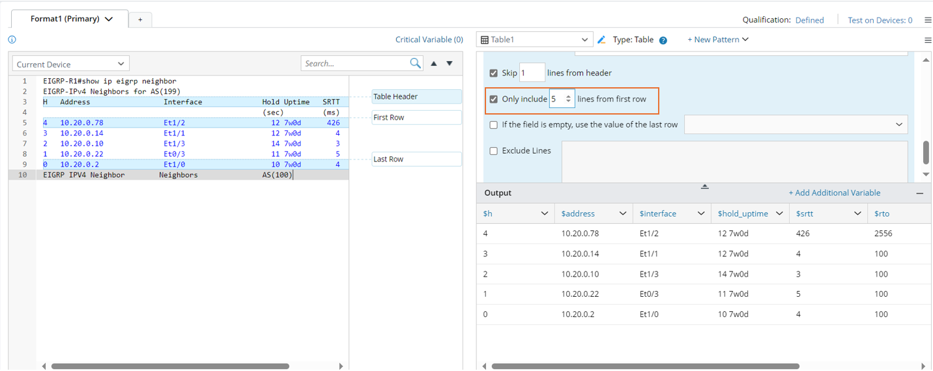Open the Type: Table help icon

point(663,40)
